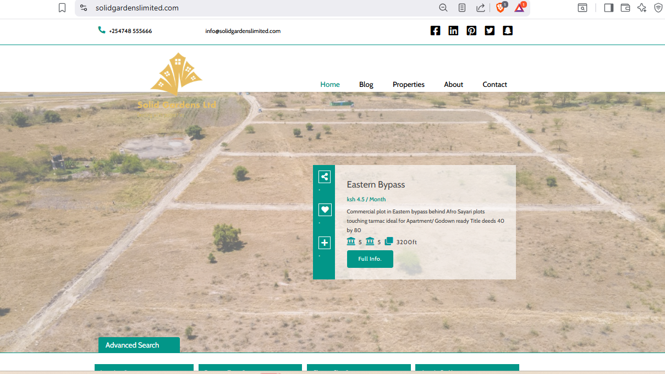Screen dimensions: 665x374
Task: Open the Blog menu item
Action: 366,84
